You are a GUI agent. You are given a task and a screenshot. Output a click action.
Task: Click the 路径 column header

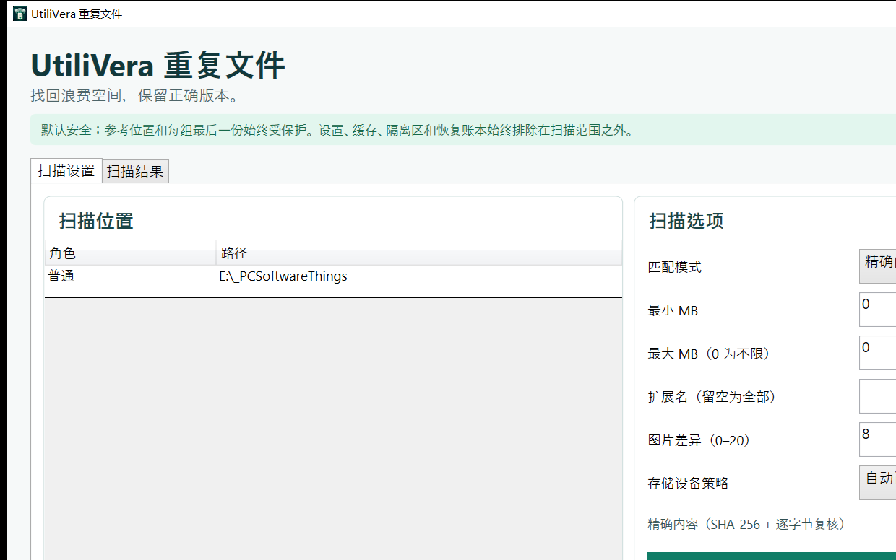pos(419,253)
